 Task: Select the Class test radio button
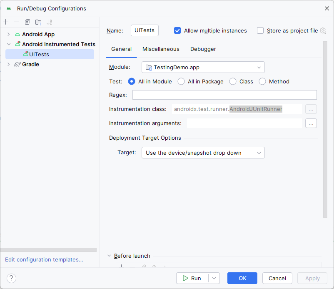pos(233,81)
